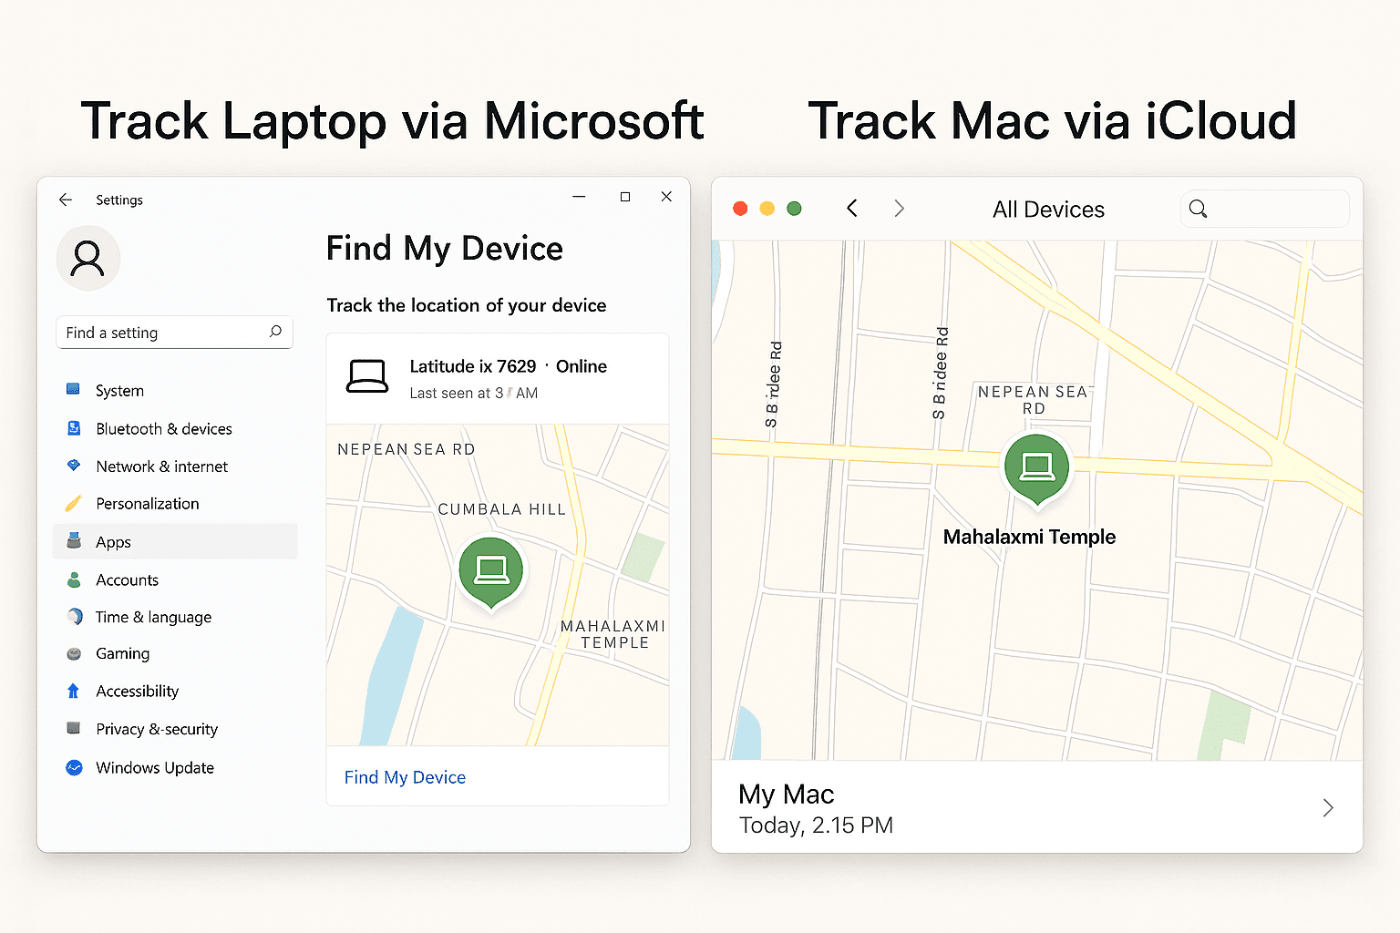Expand My Mac details chevron

(1328, 807)
